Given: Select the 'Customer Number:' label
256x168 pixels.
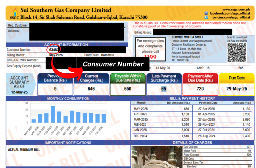Looking at the screenshot, I should (19, 50).
